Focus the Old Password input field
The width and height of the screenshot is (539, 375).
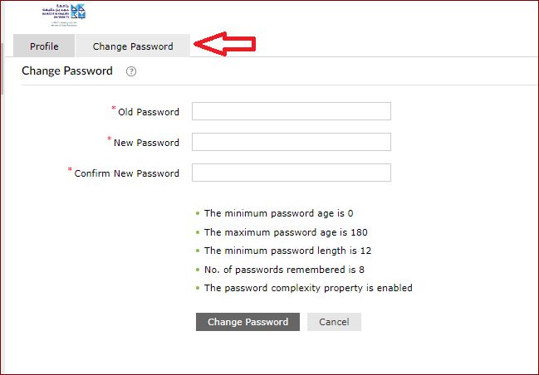pos(292,111)
